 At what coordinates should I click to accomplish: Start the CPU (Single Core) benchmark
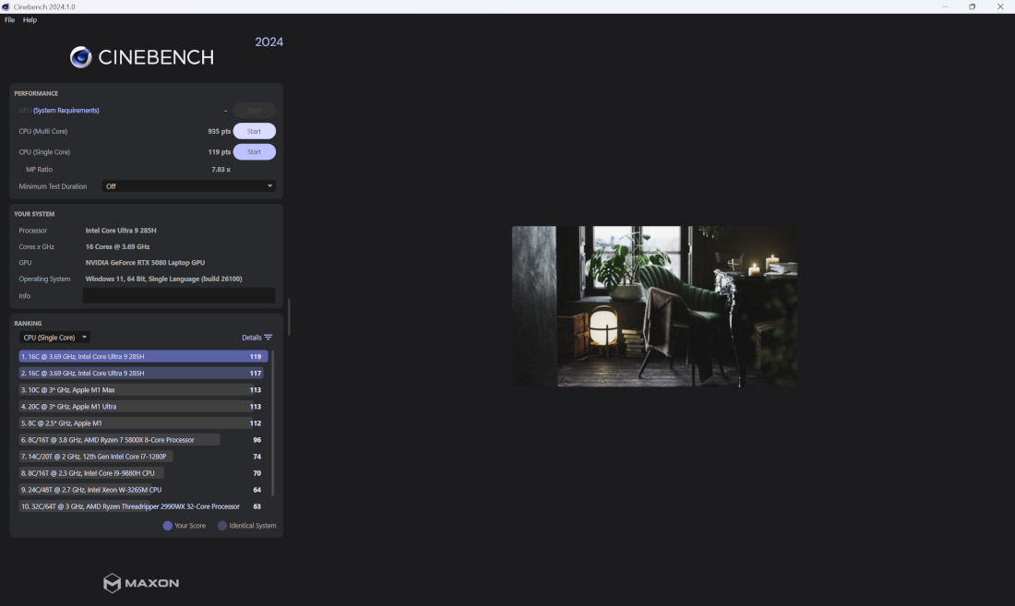254,152
